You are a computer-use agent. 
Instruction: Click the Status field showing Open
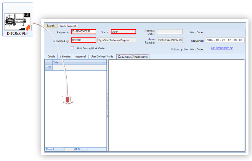123,32
